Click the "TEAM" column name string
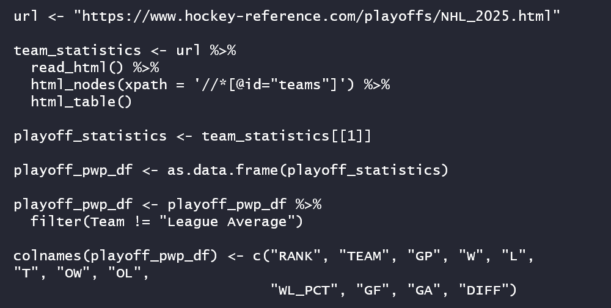The width and height of the screenshot is (611, 308). (x=364, y=256)
